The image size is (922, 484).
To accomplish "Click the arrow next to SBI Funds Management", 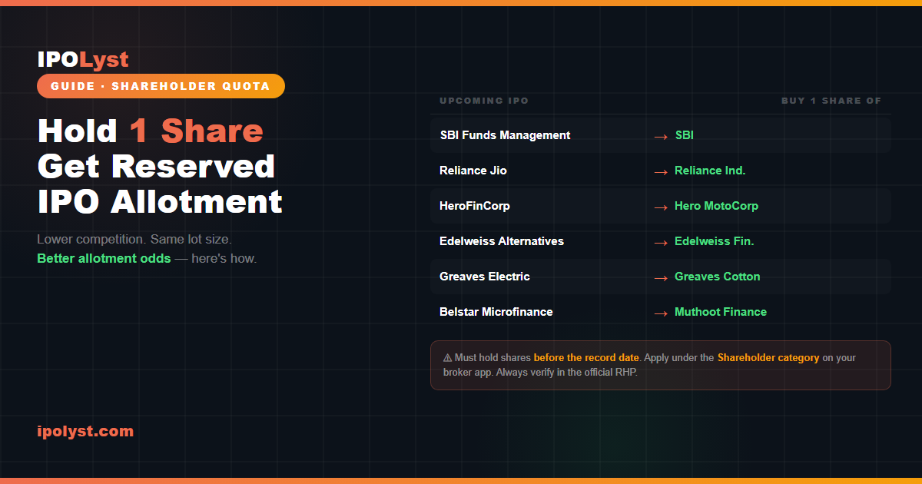I will click(660, 136).
